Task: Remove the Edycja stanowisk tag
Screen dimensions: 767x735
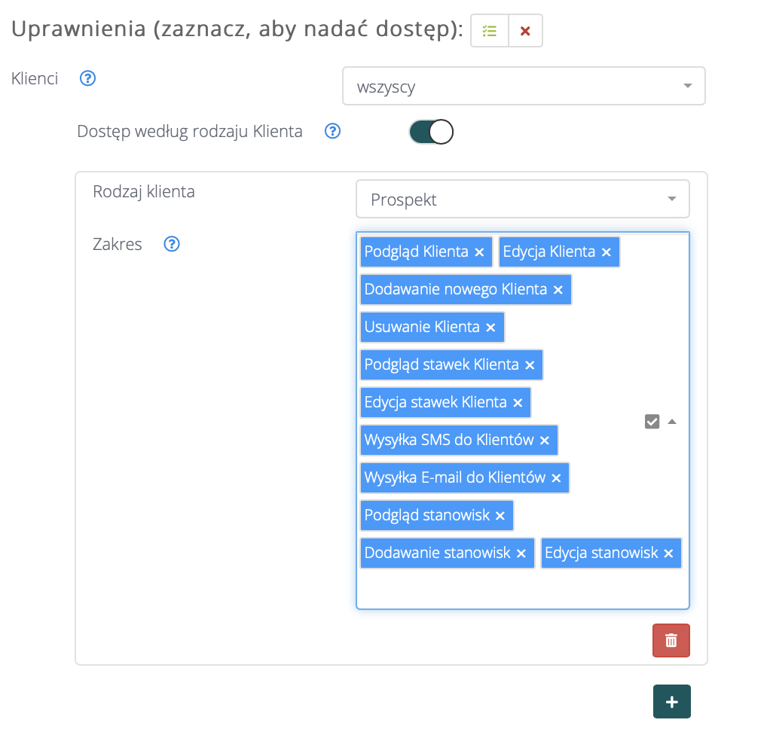Action: (668, 554)
